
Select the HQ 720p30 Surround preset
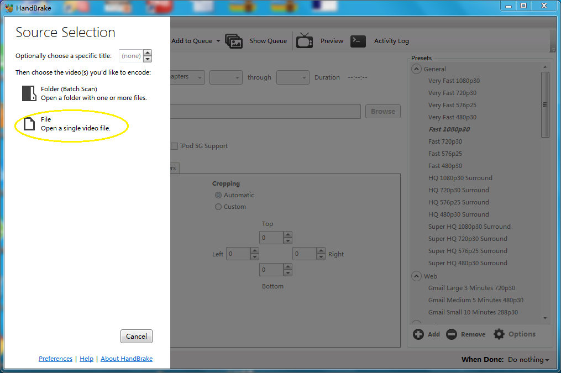(x=459, y=190)
